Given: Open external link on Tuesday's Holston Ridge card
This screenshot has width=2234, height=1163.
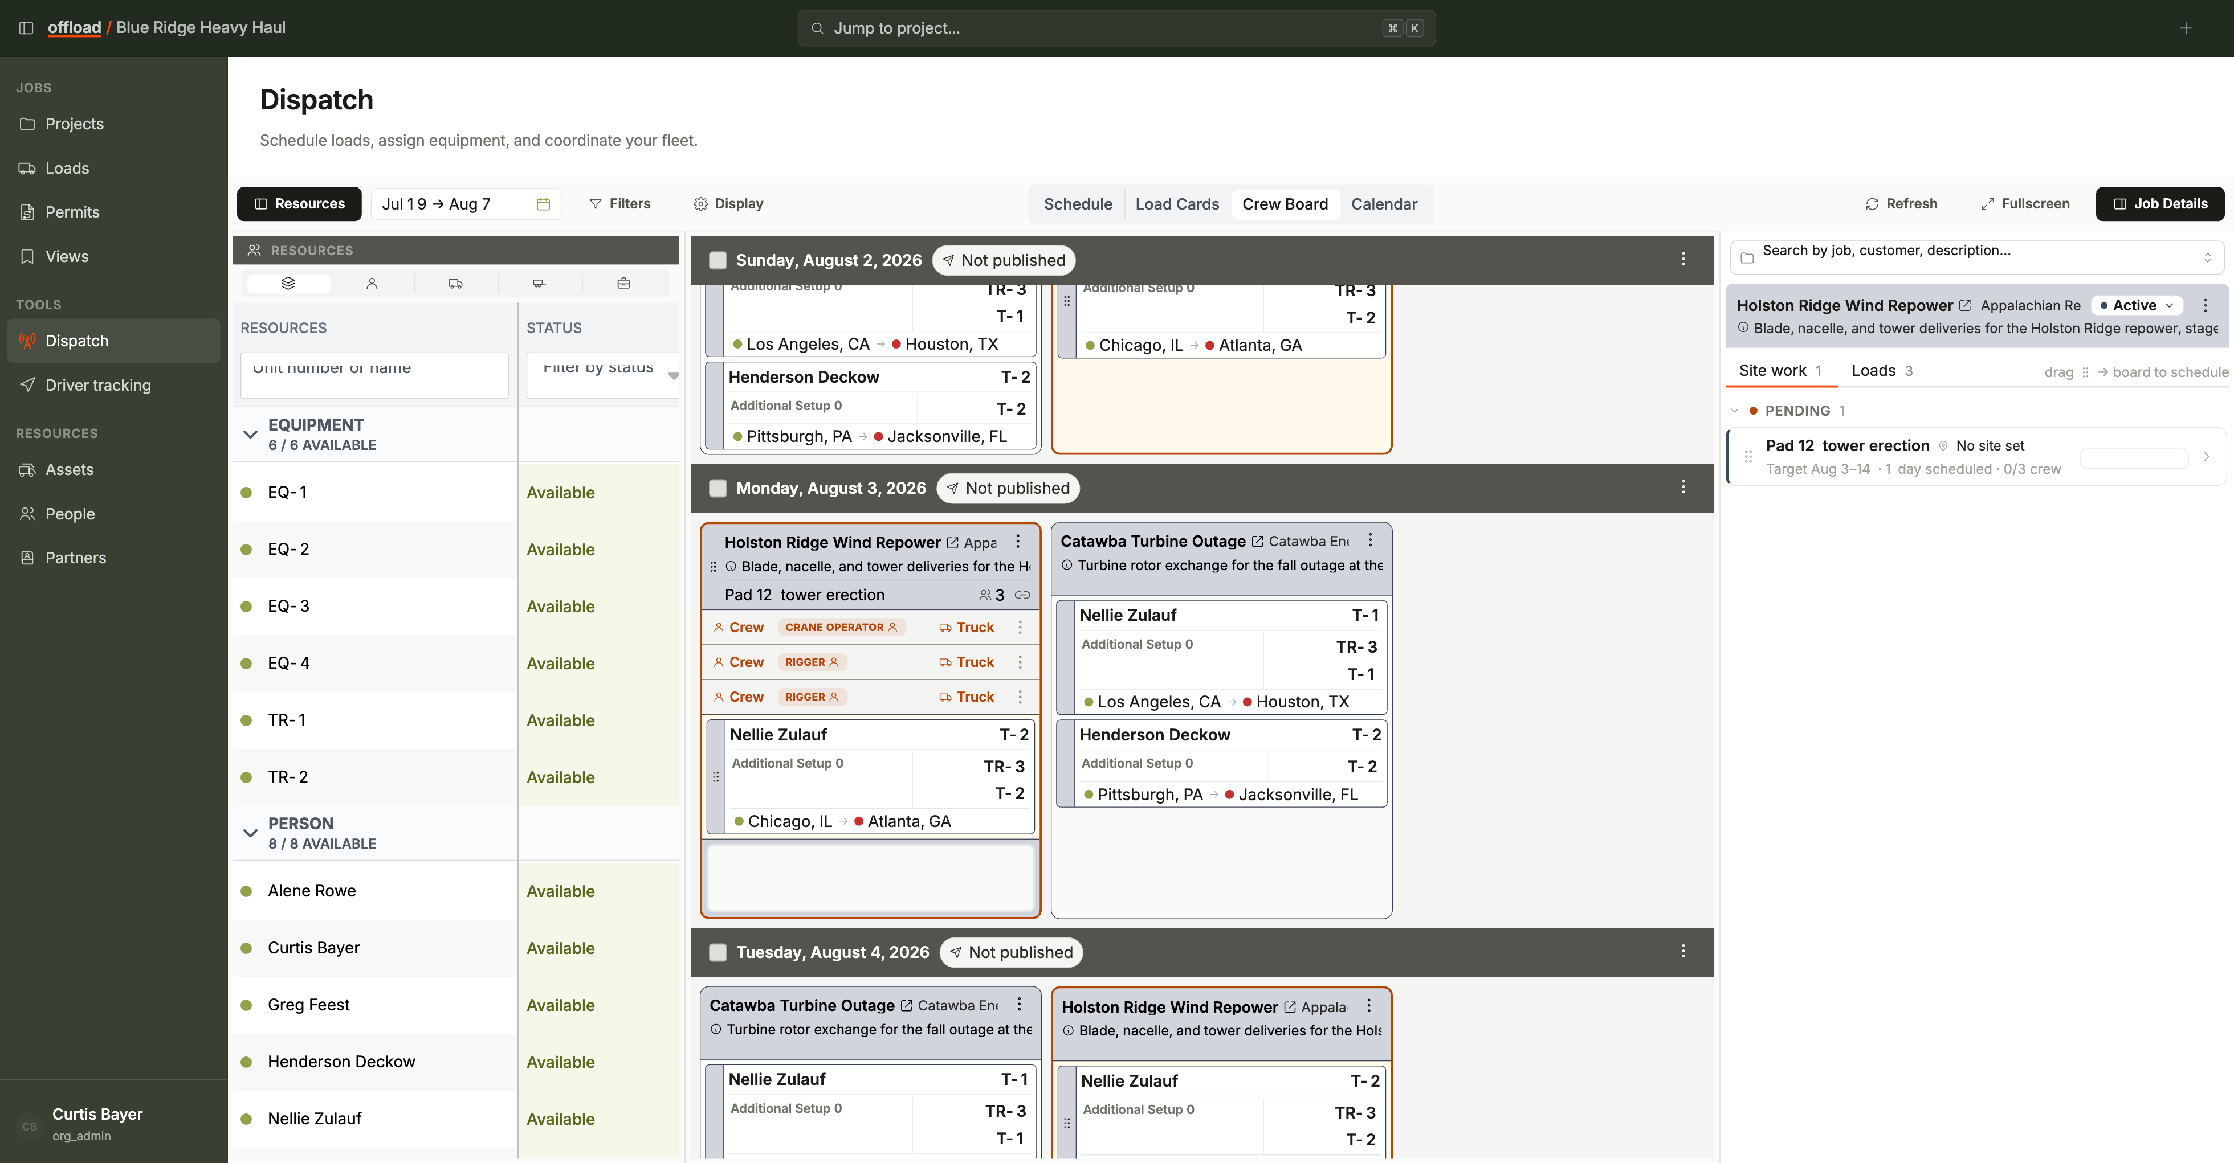Looking at the screenshot, I should 1290,1007.
